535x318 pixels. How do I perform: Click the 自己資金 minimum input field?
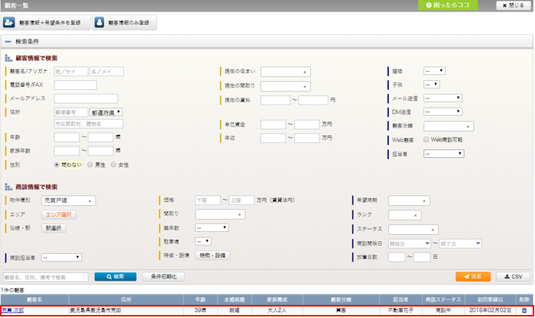point(273,124)
